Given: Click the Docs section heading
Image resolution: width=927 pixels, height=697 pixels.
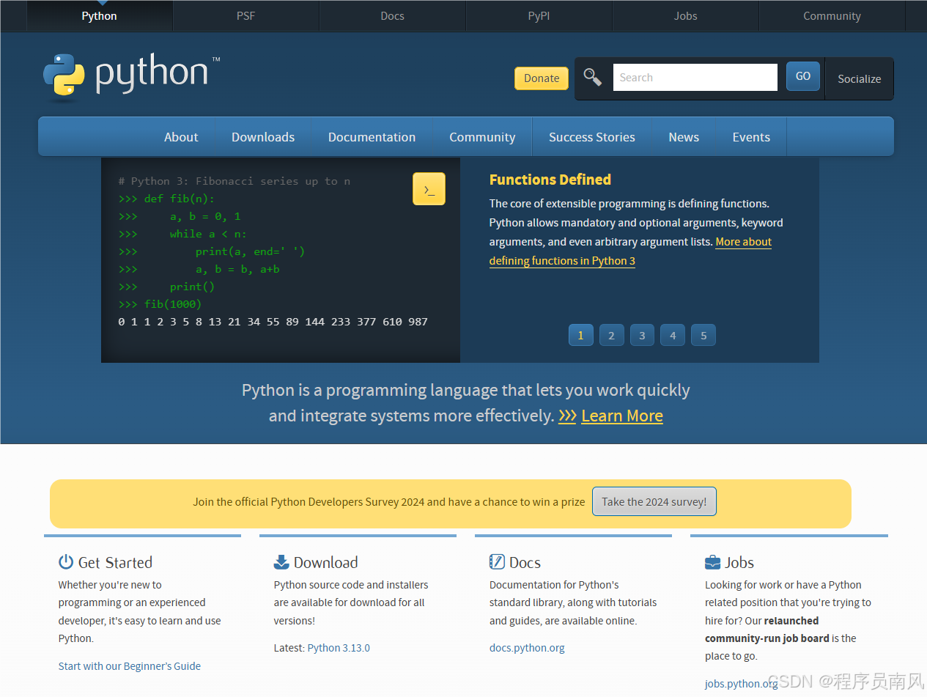Looking at the screenshot, I should coord(525,562).
